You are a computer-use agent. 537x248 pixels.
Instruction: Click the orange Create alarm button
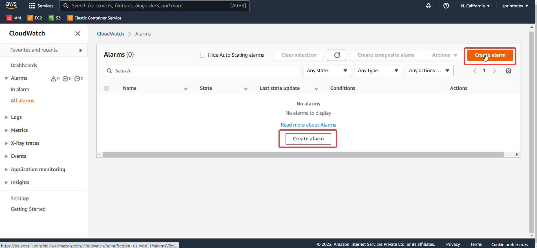tap(490, 55)
